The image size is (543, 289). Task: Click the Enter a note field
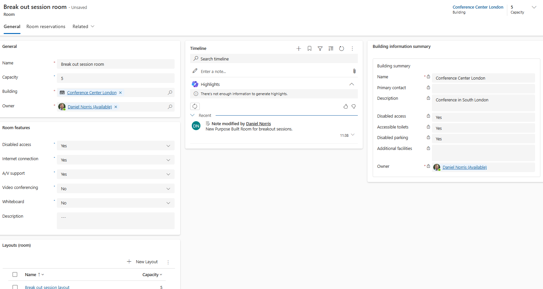[x=274, y=71]
